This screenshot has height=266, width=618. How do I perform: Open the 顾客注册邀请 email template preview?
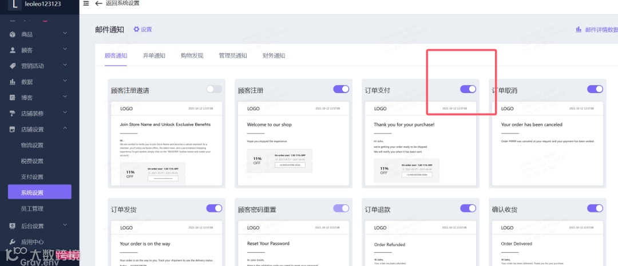(x=167, y=143)
